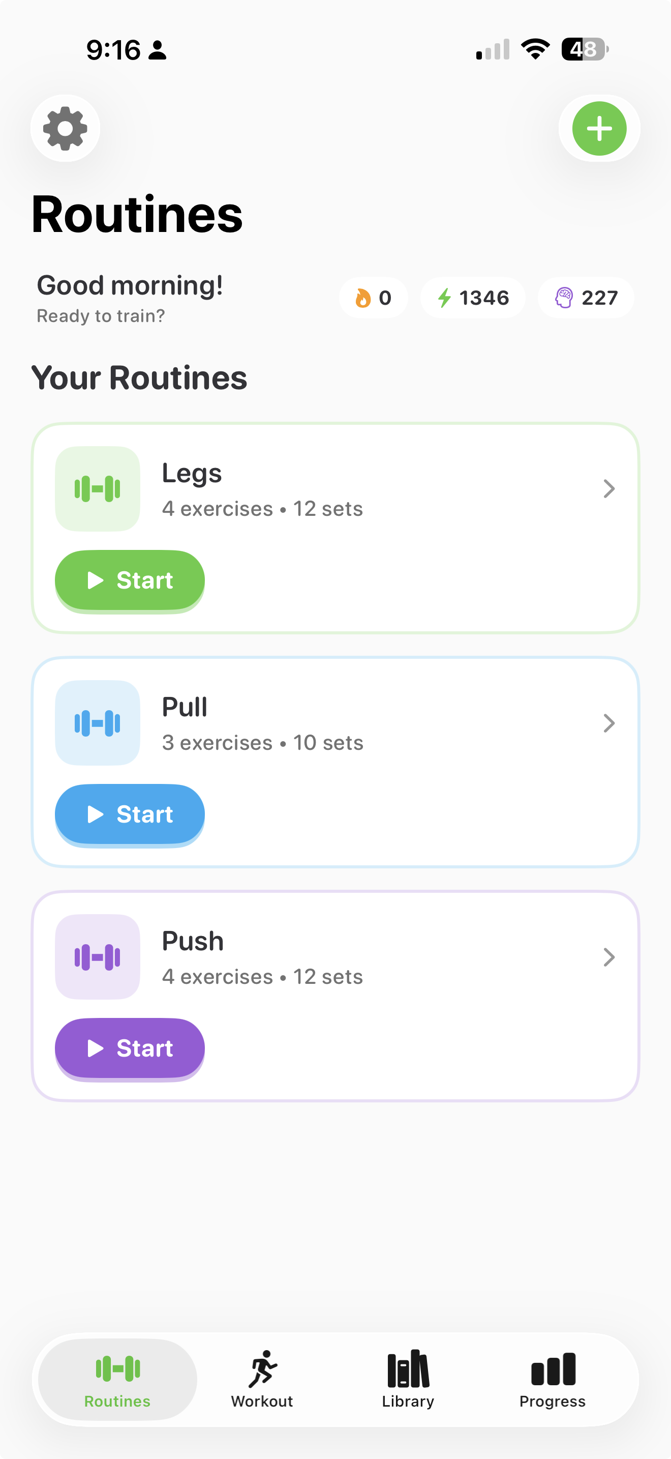Tap the green dumbbell icon for Legs
This screenshot has height=1459, width=671.
(x=97, y=489)
